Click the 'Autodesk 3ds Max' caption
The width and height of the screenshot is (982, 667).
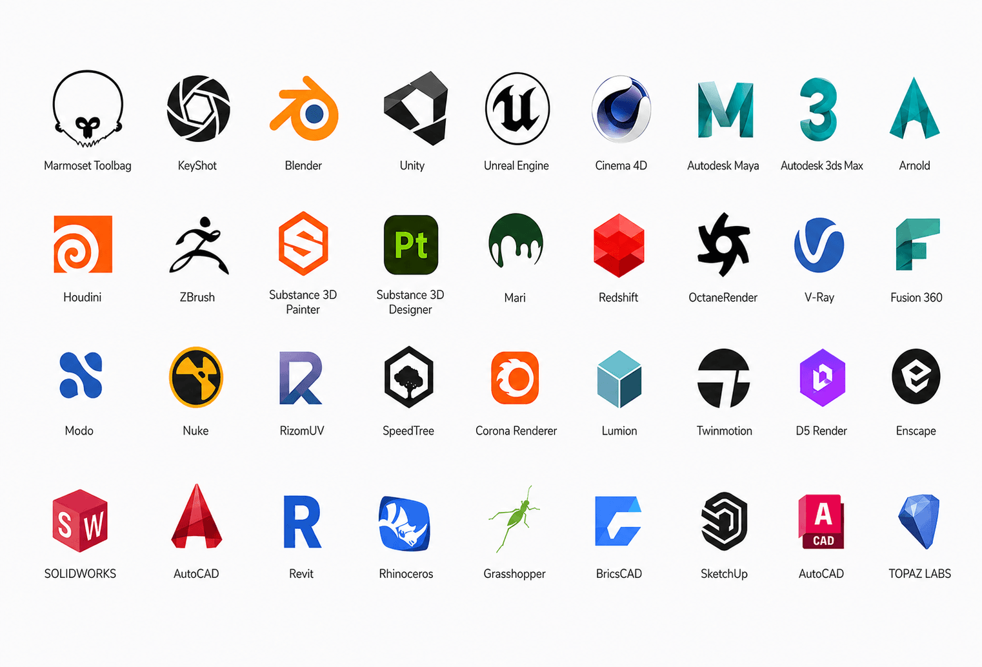click(822, 166)
